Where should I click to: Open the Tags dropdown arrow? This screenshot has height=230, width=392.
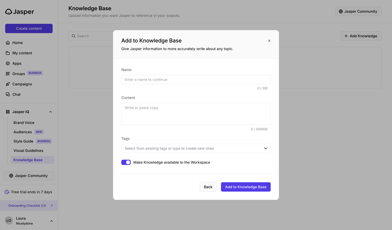pos(266,148)
